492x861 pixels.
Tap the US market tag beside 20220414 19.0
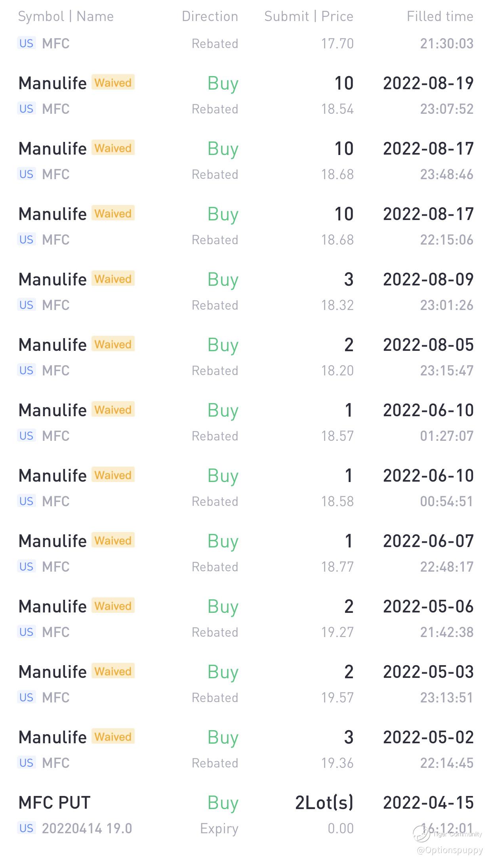pyautogui.click(x=27, y=828)
